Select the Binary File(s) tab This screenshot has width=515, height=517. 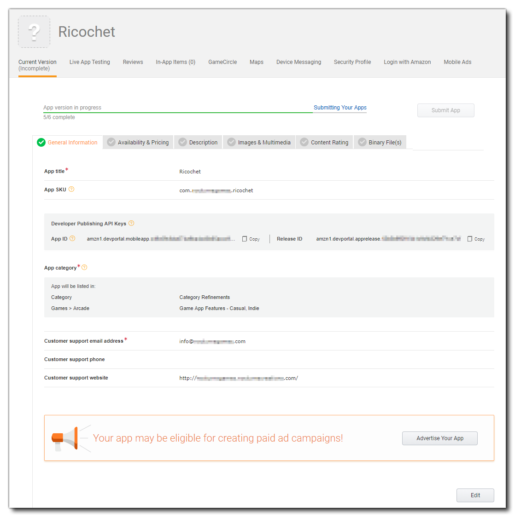tap(380, 143)
